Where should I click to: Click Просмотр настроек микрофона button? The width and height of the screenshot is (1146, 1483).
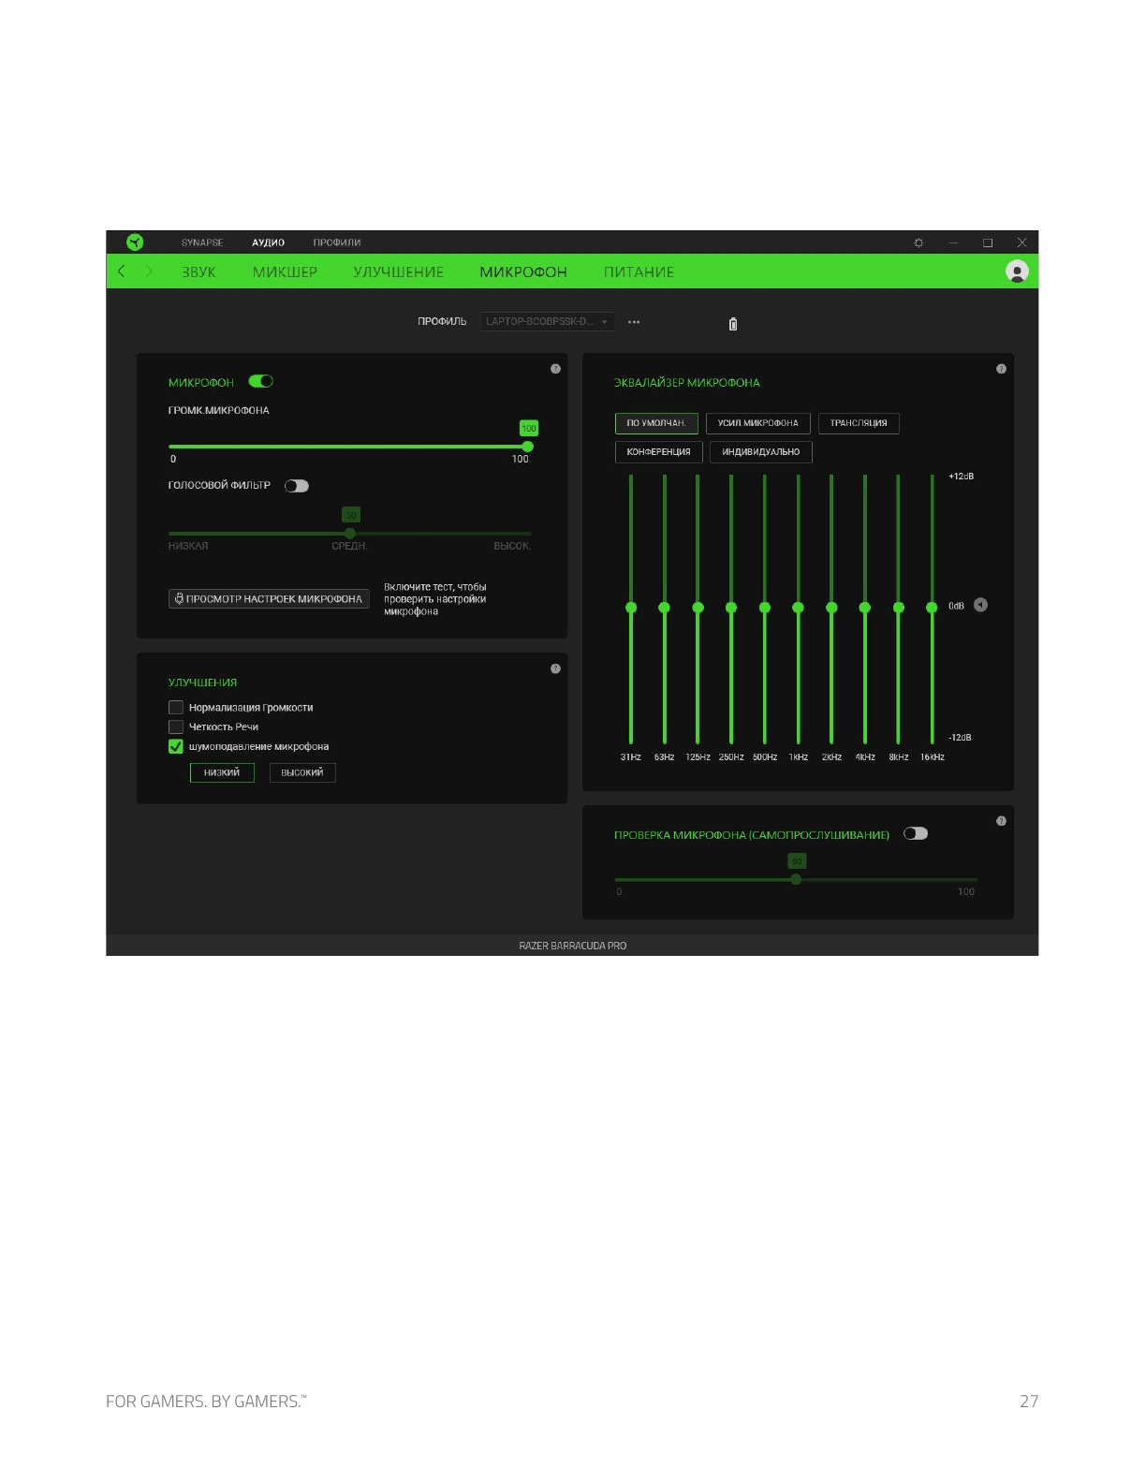point(269,599)
